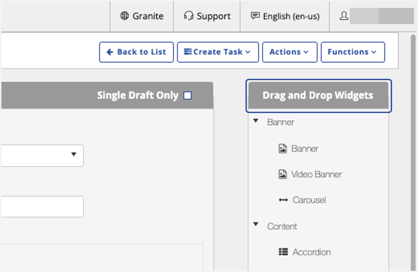Open the Support menu
This screenshot has height=272, width=418.
tap(207, 16)
